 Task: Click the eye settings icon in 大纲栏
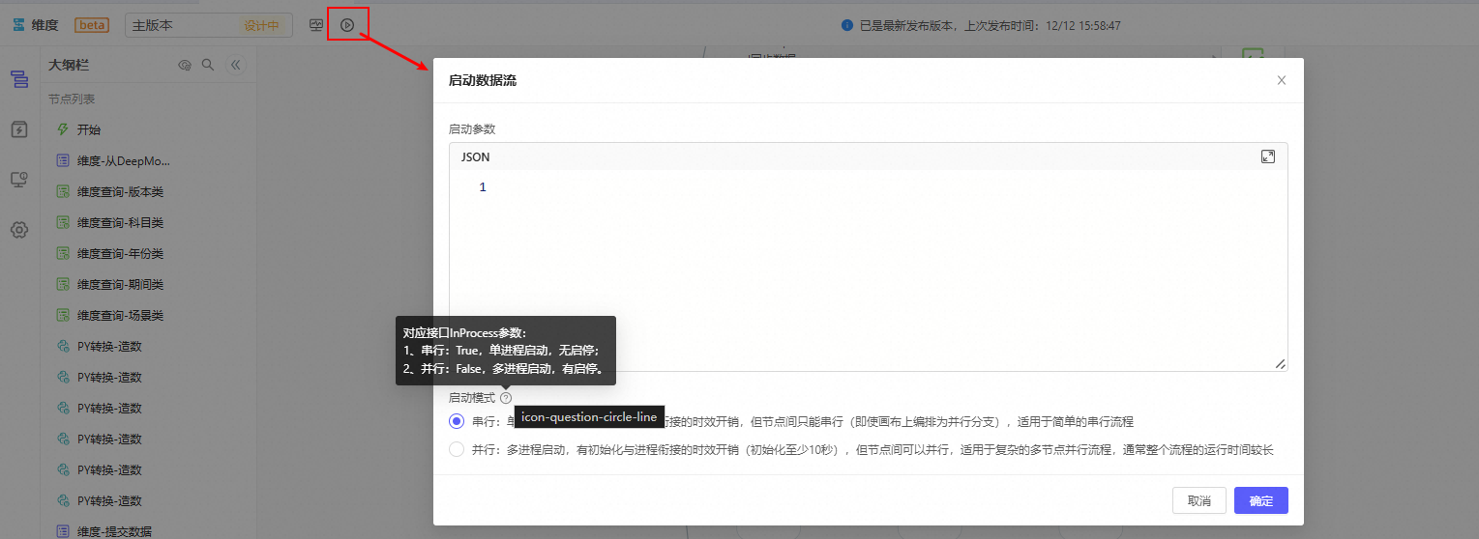click(185, 65)
